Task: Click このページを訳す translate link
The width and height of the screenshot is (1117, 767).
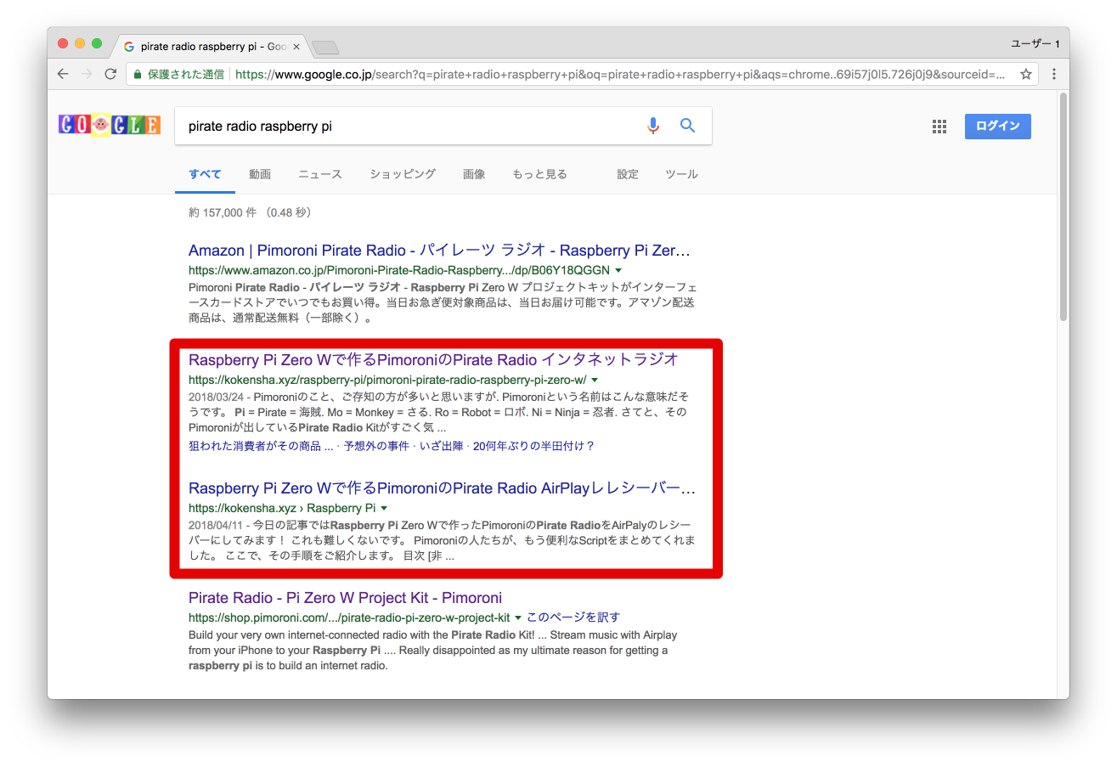Action: 573,618
